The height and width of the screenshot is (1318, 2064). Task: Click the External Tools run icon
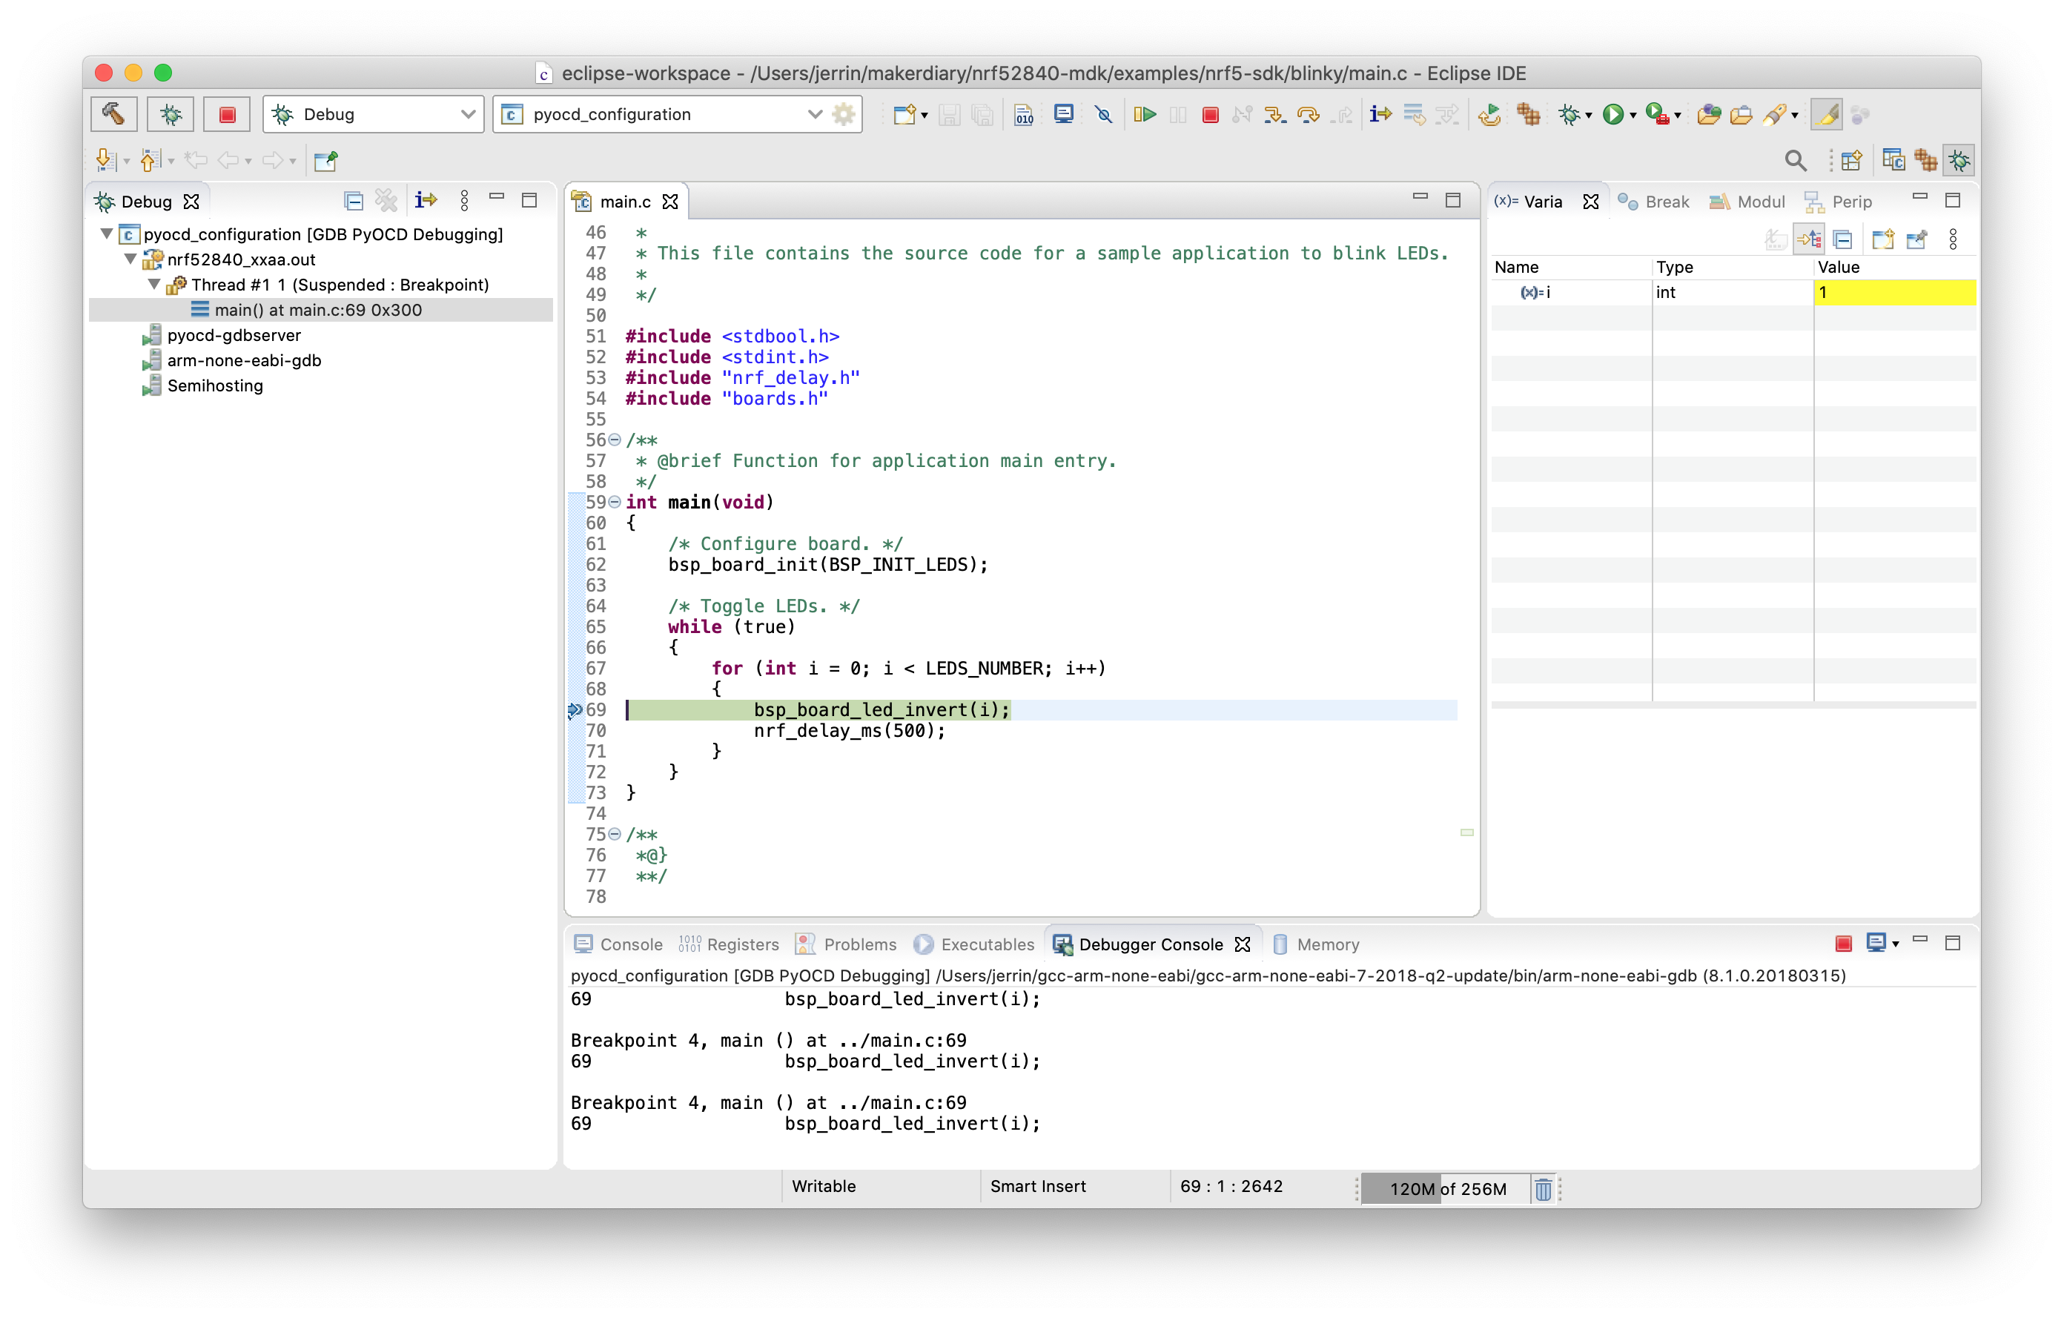[x=1657, y=115]
